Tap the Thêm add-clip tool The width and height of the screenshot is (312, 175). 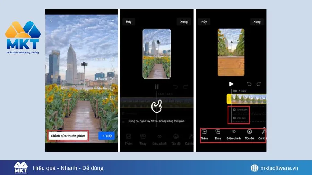pos(204,135)
